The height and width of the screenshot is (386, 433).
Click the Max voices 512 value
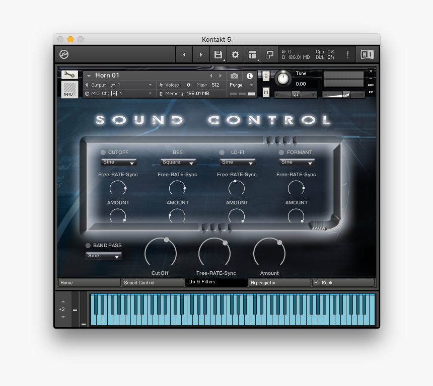click(x=215, y=85)
